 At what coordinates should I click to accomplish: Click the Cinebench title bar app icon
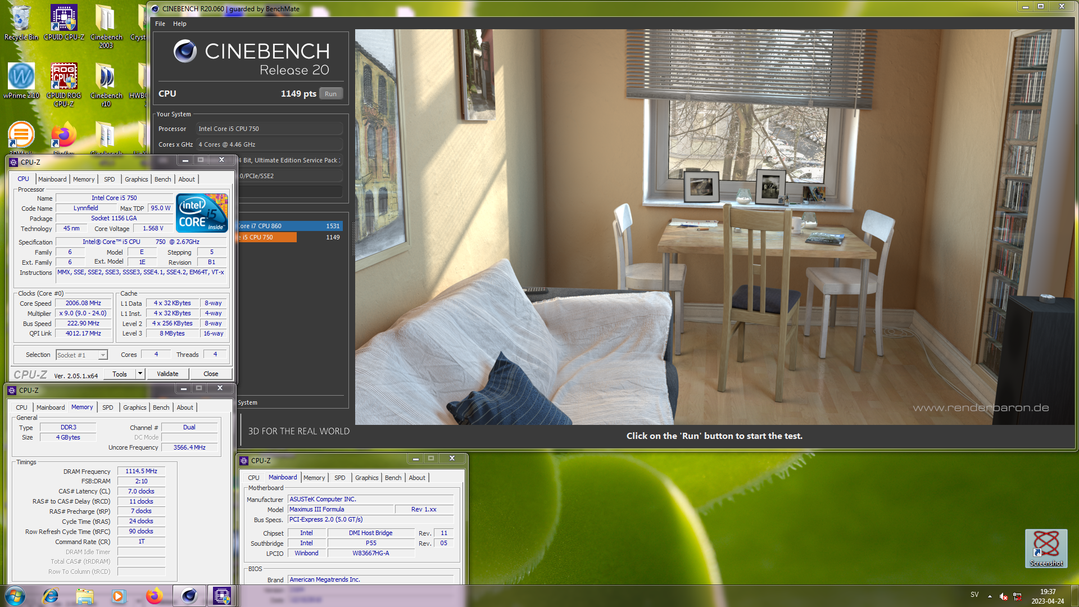pyautogui.click(x=155, y=8)
